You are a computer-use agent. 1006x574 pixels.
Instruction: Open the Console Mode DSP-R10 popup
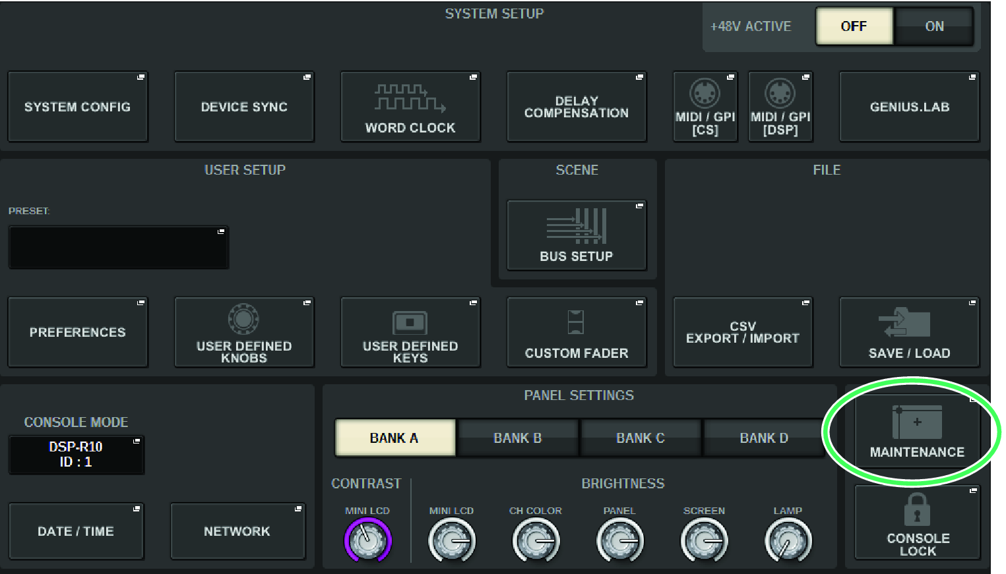(76, 455)
